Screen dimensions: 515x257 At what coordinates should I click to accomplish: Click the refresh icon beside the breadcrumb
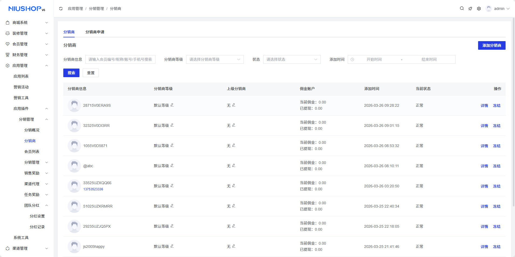(61, 9)
